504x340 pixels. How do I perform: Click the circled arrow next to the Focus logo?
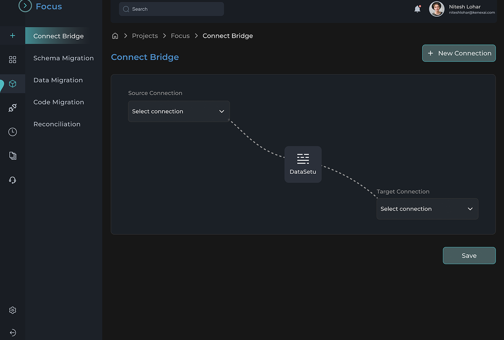(25, 6)
